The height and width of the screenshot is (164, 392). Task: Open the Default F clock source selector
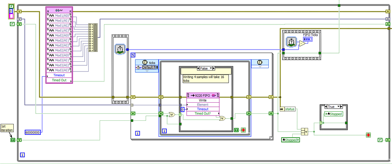[149, 67]
